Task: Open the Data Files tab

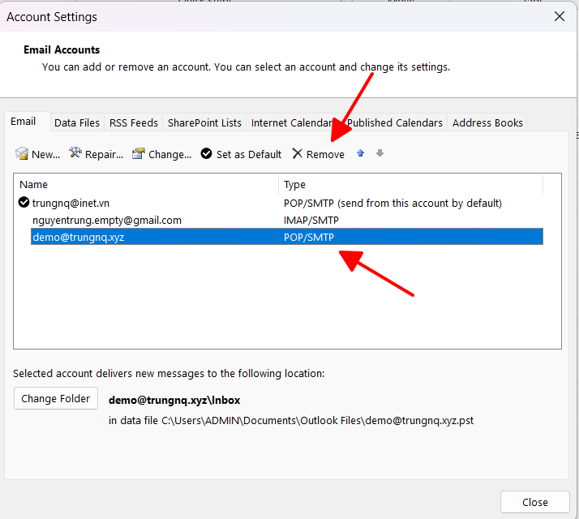Action: point(77,122)
